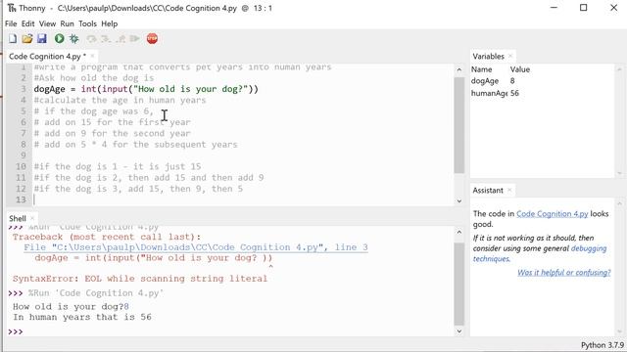Screen dimensions: 627x352
Task: Open the View menu
Action: coord(47,23)
